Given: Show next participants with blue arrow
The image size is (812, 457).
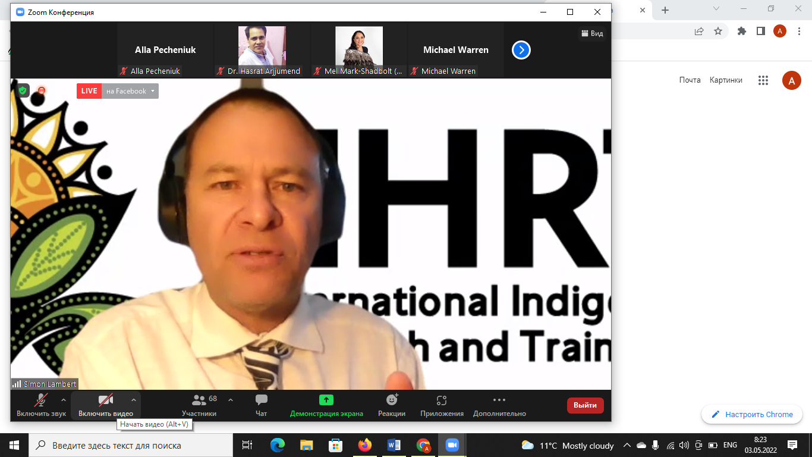Looking at the screenshot, I should click(x=521, y=51).
